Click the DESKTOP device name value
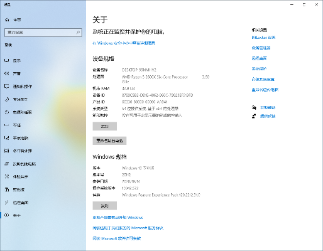Viewport: 323px width, 251px height. (139, 70)
